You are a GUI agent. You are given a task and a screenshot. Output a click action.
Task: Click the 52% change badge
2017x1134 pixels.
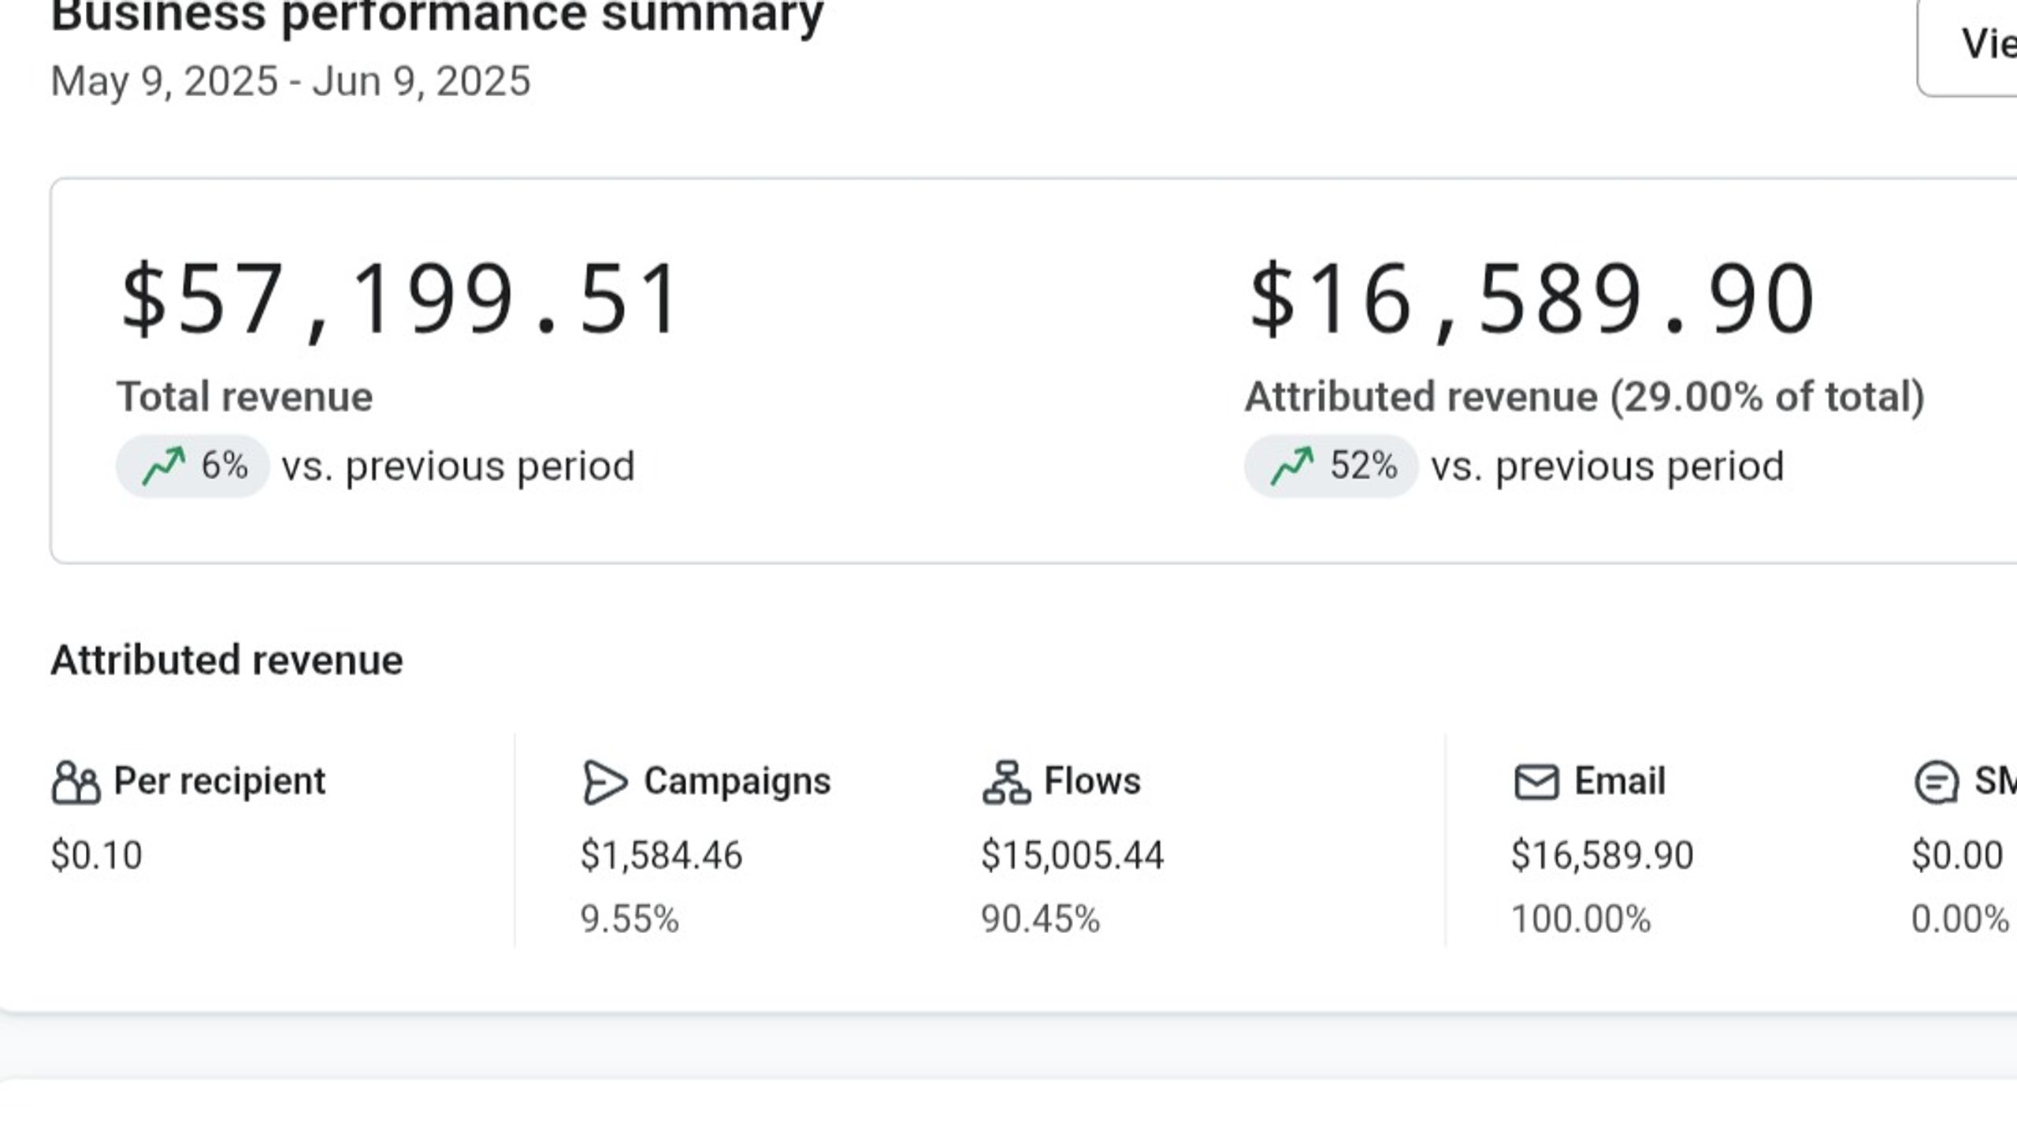coord(1331,466)
